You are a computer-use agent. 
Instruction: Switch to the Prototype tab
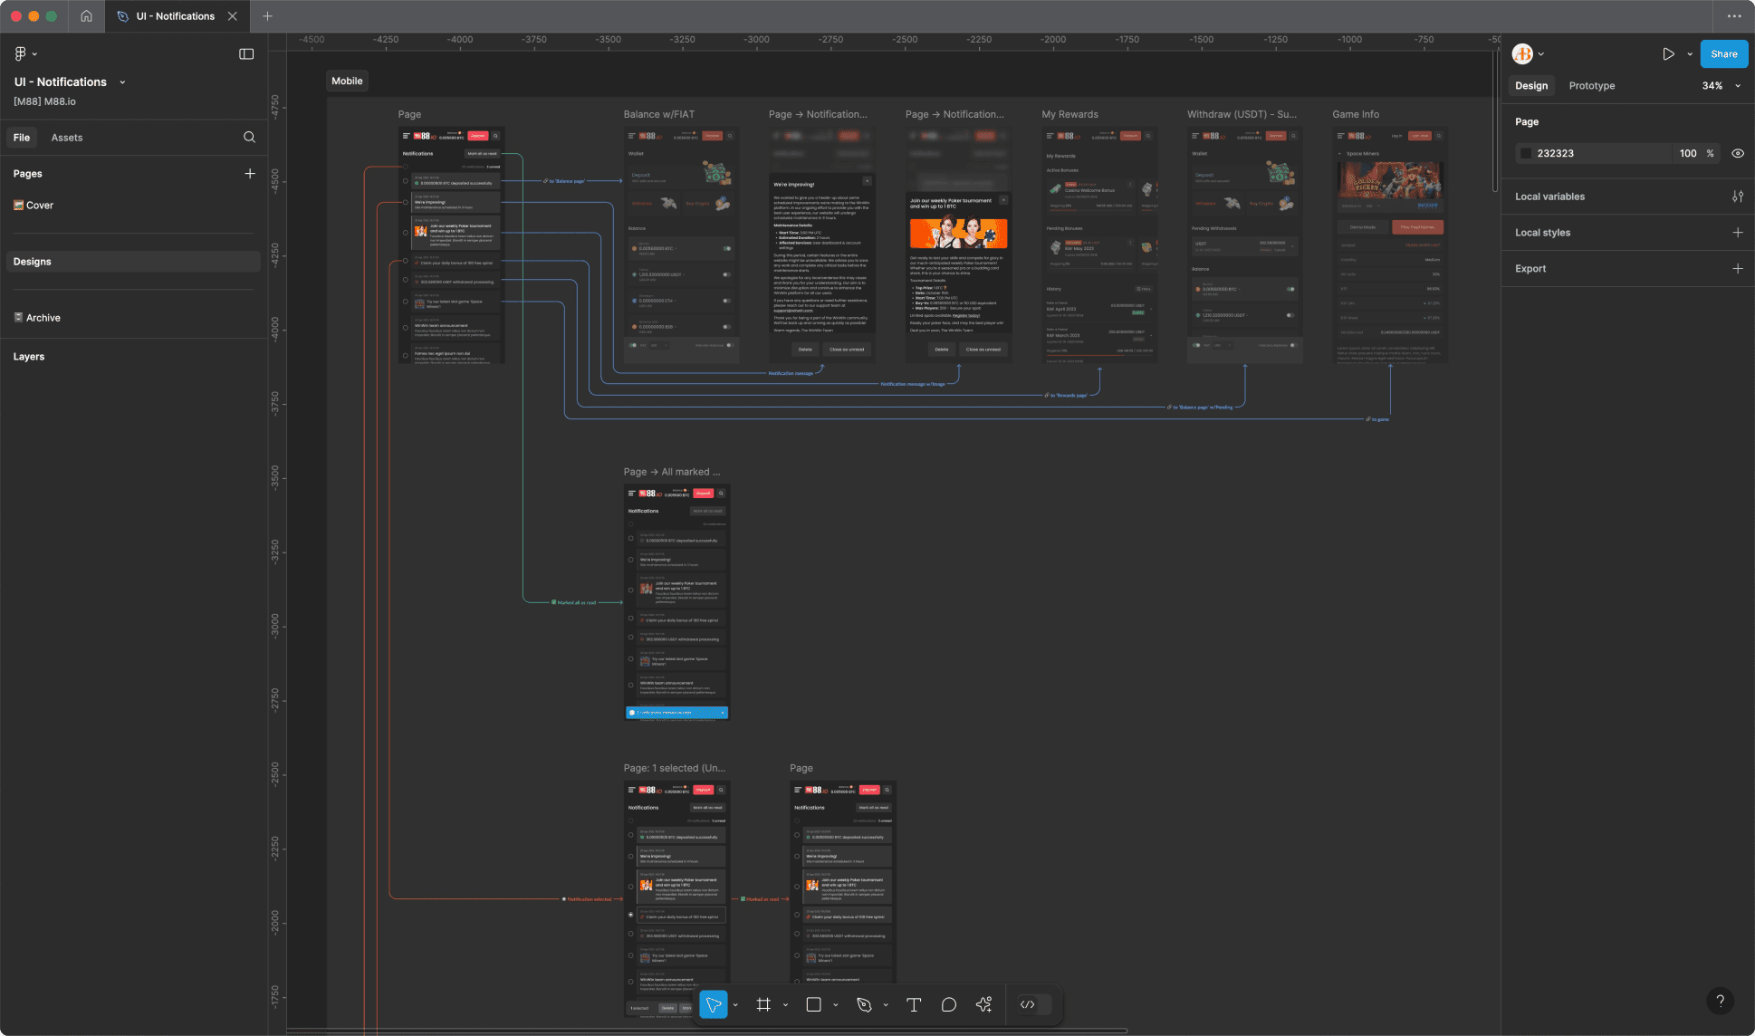point(1591,85)
